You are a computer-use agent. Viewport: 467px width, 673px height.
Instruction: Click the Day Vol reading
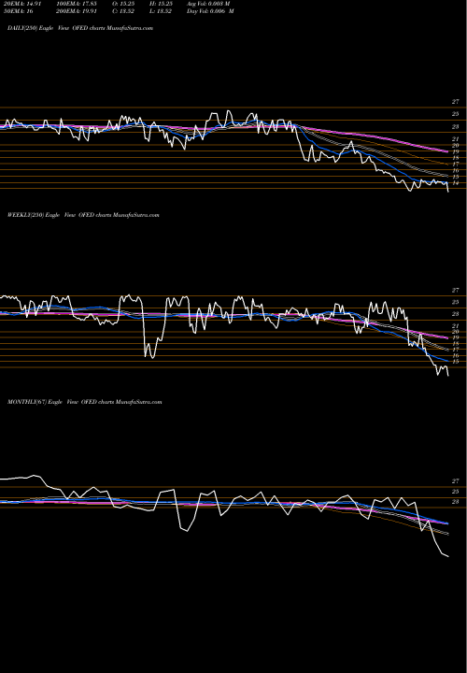pyautogui.click(x=210, y=11)
